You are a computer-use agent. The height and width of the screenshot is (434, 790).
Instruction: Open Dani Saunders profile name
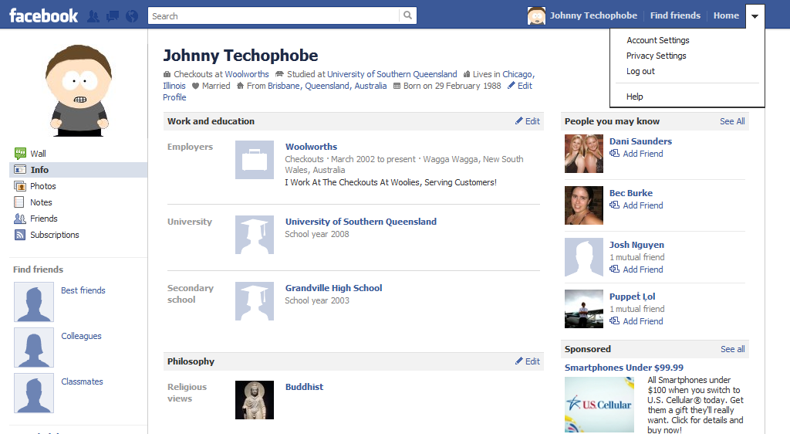click(640, 141)
